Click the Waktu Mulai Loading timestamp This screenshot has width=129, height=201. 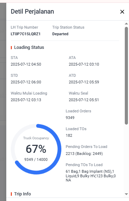click(26, 100)
